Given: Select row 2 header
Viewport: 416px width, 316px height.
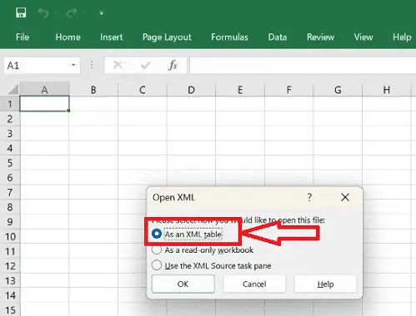Looking at the screenshot, I should pos(10,119).
